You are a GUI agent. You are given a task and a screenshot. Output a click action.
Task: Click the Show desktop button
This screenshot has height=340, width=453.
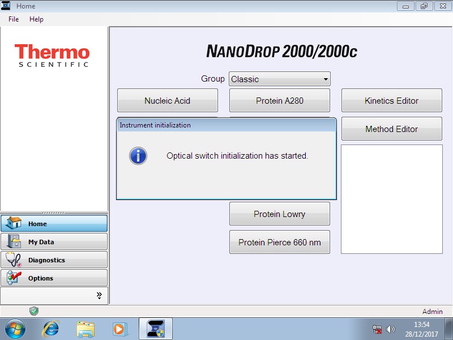[449, 329]
